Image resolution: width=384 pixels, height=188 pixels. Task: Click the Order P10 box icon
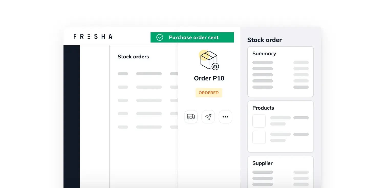[209, 60]
